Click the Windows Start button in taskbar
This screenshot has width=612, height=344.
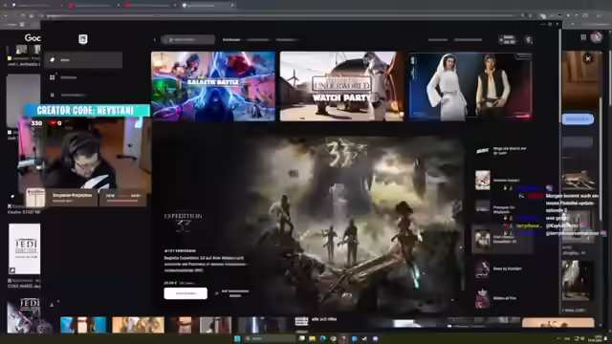coord(237,338)
